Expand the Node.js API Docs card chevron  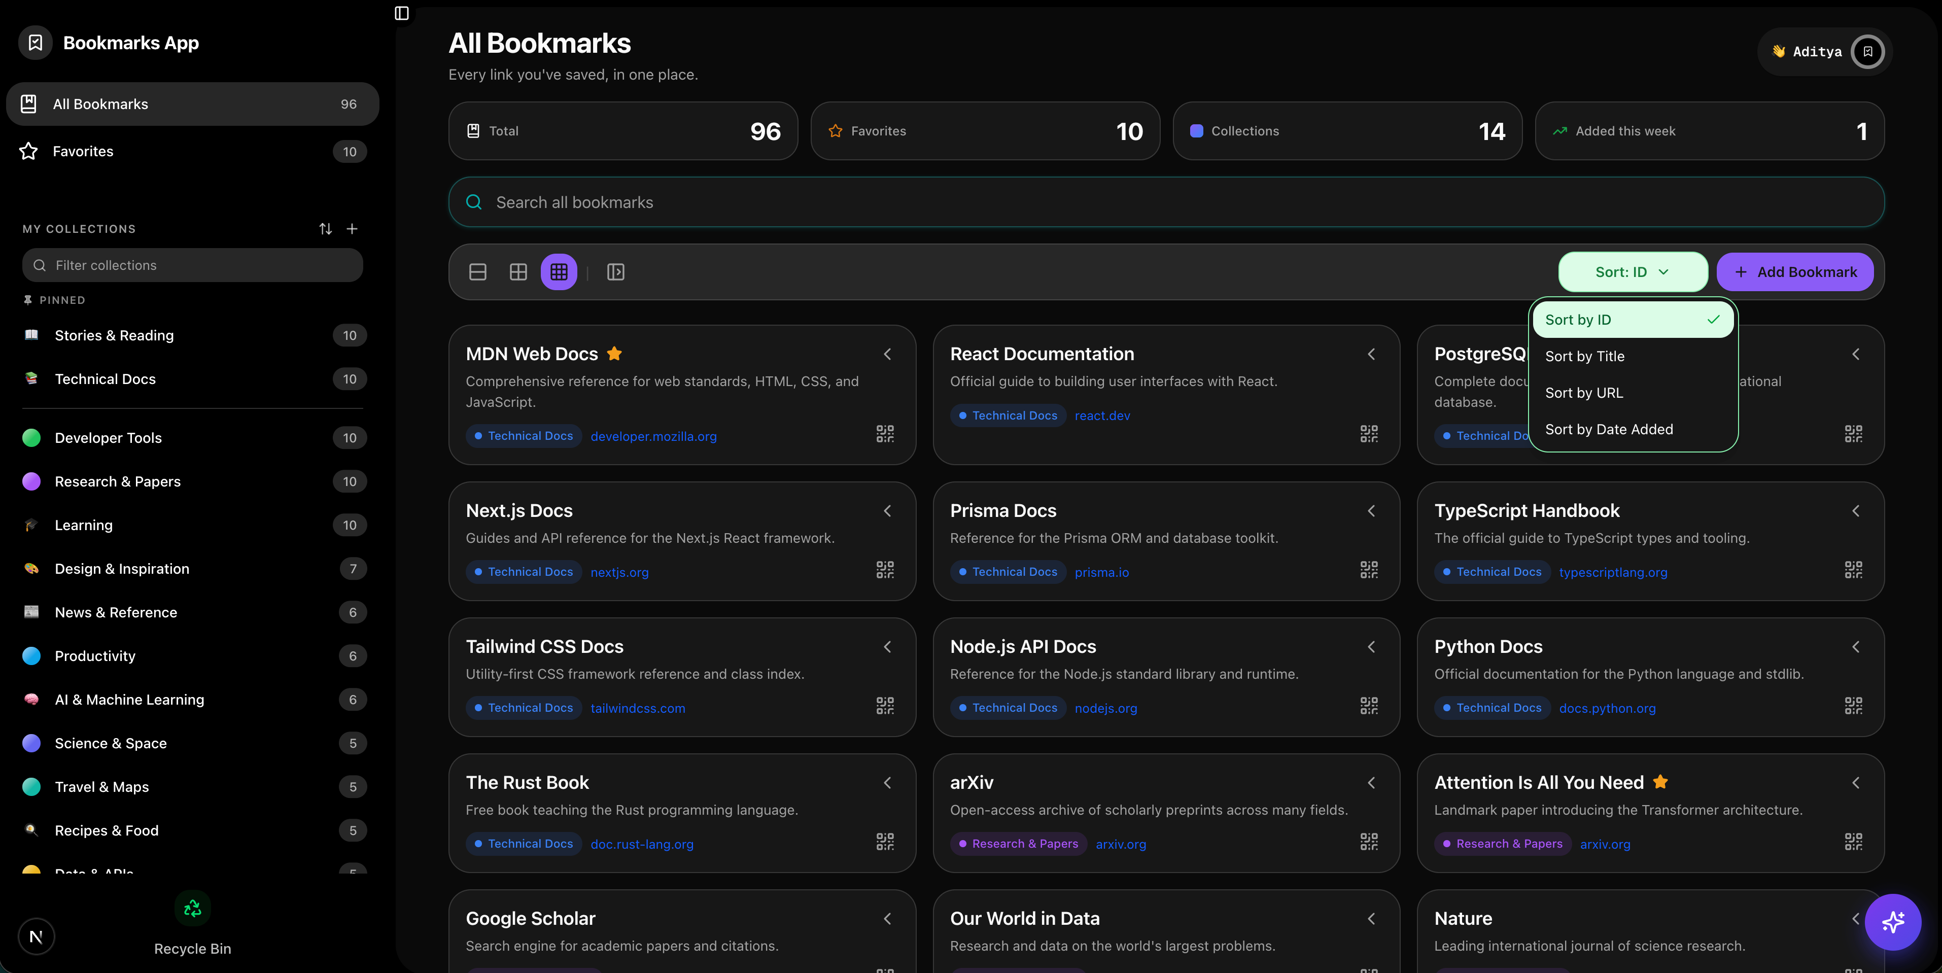1371,647
